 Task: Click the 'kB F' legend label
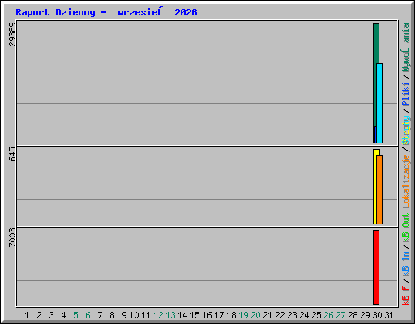click(x=405, y=296)
